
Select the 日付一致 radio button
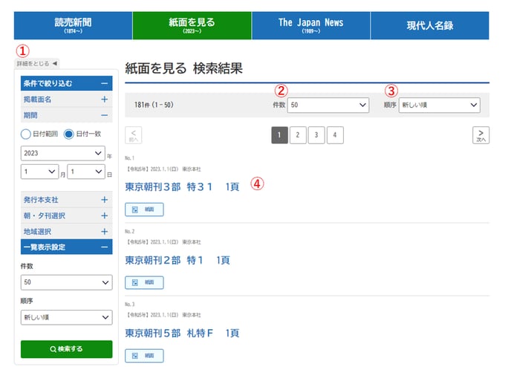pos(70,134)
